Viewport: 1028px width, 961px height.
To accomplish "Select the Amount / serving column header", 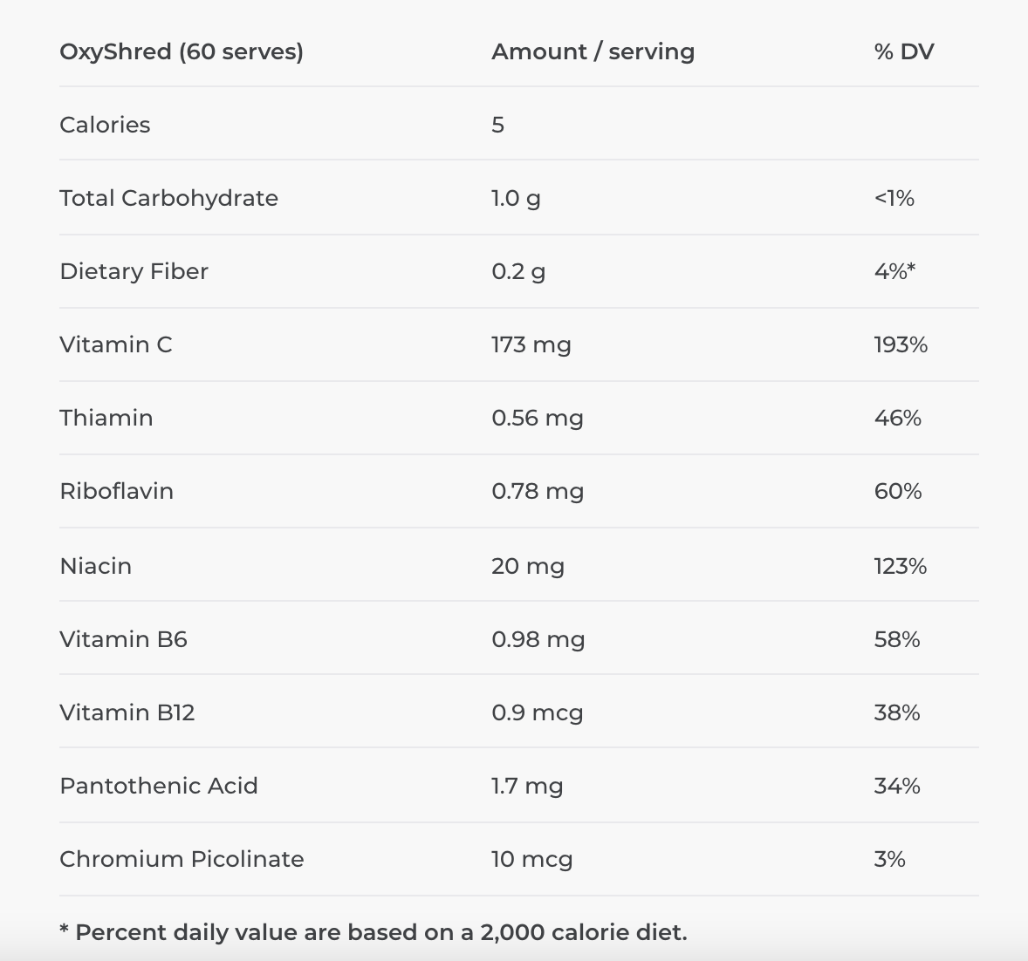I will (x=593, y=51).
